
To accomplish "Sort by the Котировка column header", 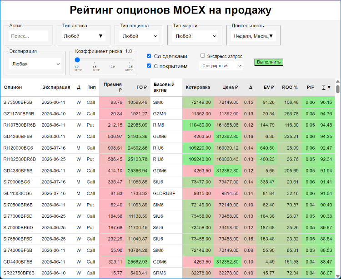I will pyautogui.click(x=198, y=87).
